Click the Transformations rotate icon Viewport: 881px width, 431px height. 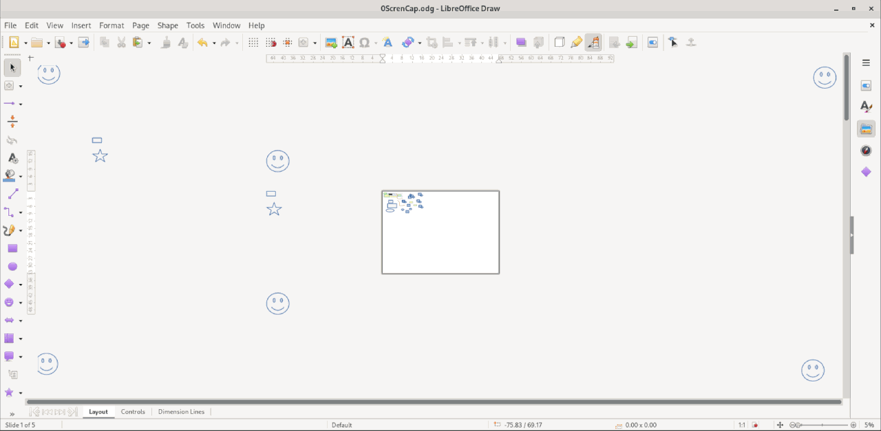point(407,43)
